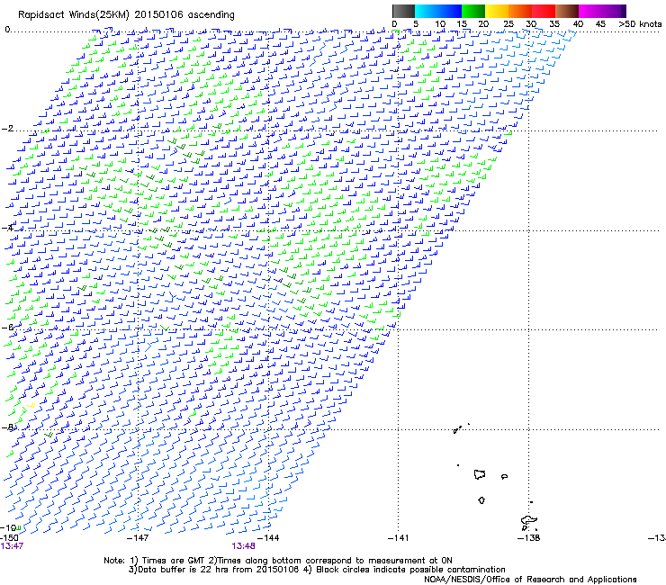
Task: Click the legend tick label "40"
Action: pyautogui.click(x=578, y=24)
